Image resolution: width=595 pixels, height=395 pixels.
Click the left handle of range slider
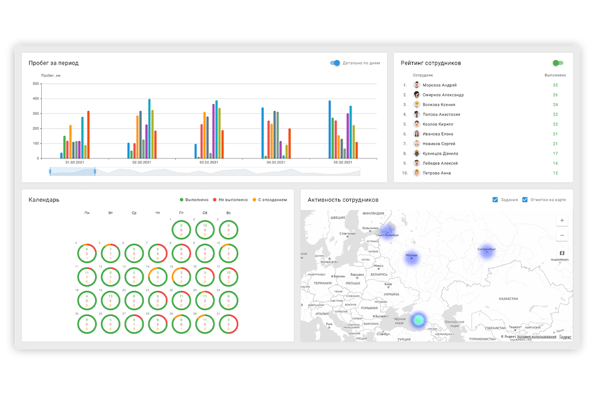tap(50, 171)
